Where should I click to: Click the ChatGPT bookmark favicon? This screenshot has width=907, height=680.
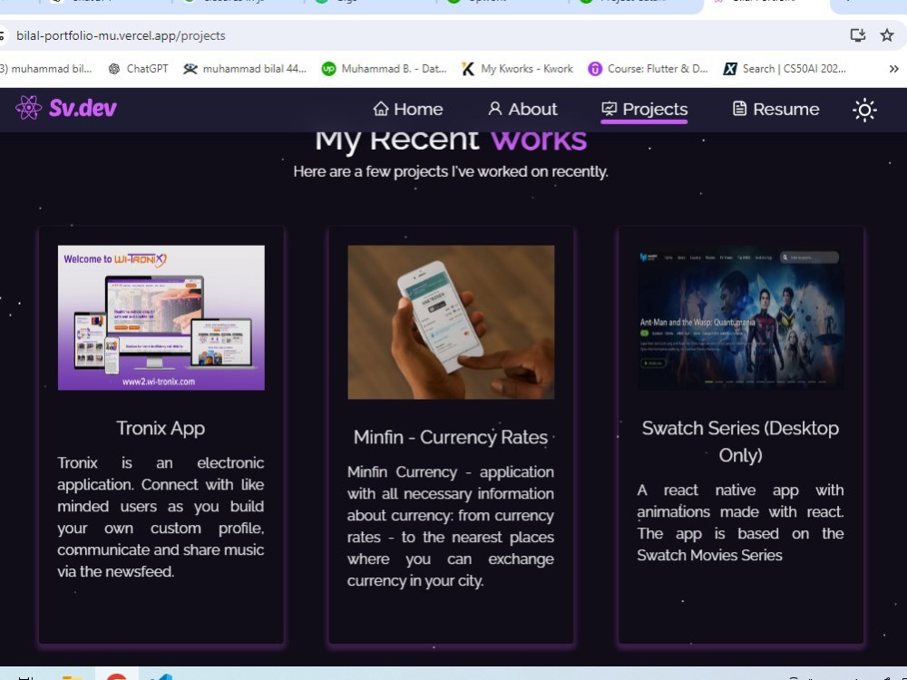point(114,69)
